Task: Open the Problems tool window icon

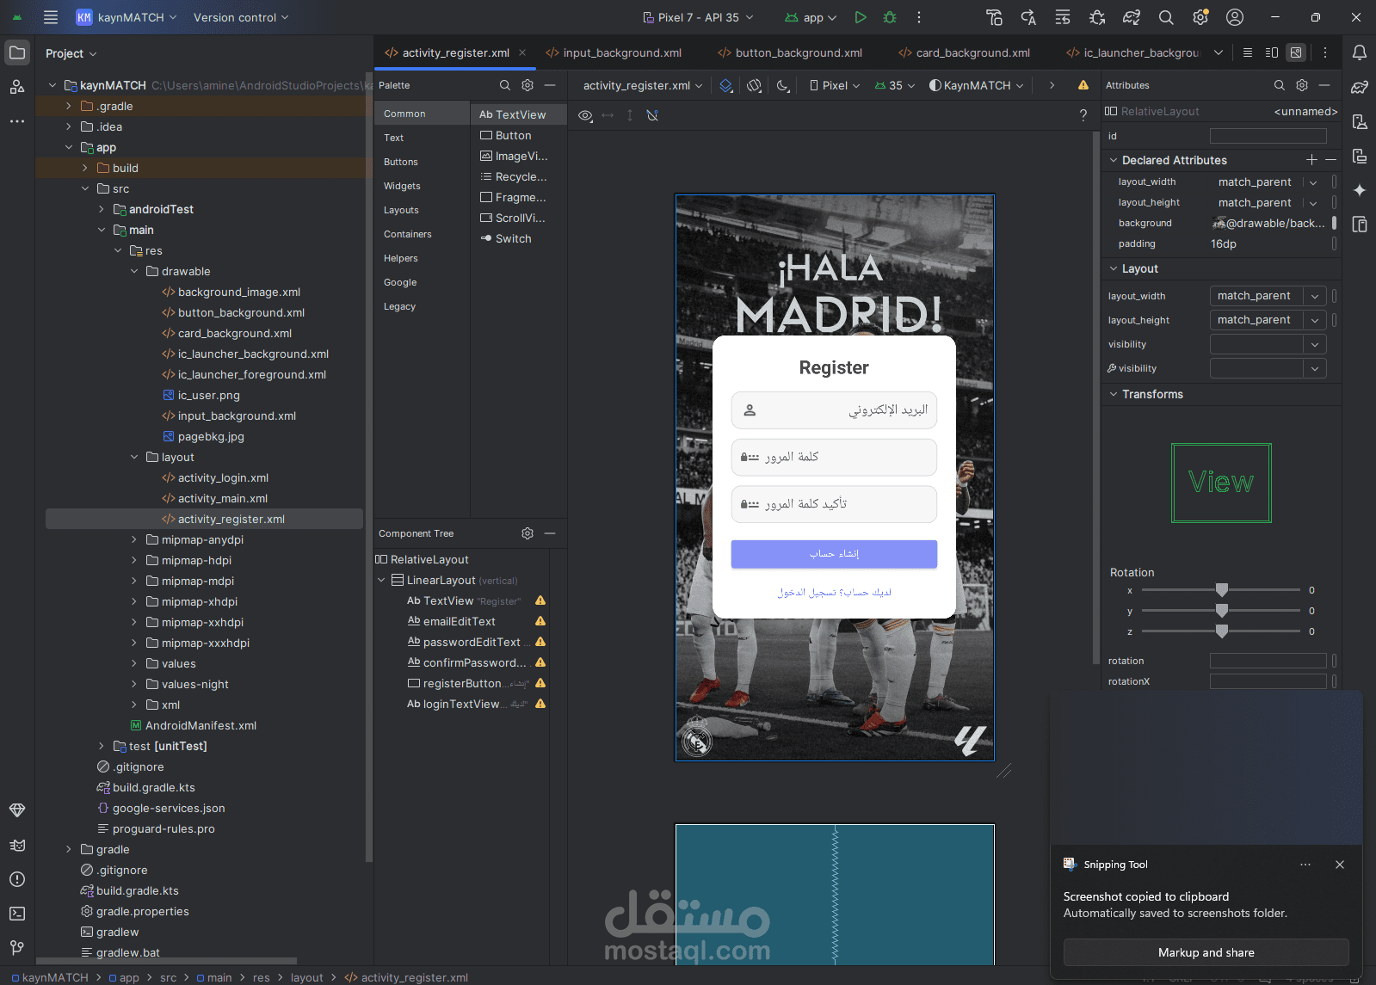Action: pyautogui.click(x=17, y=879)
